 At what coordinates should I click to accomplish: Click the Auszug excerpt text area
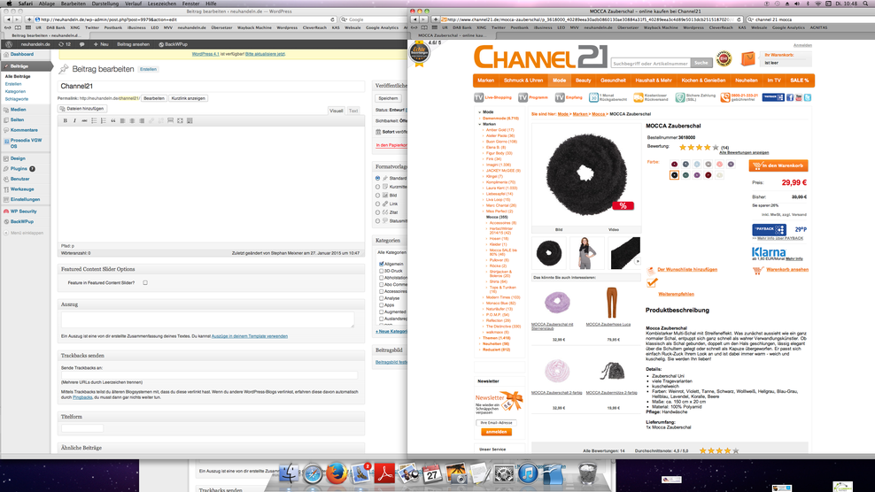pos(207,319)
